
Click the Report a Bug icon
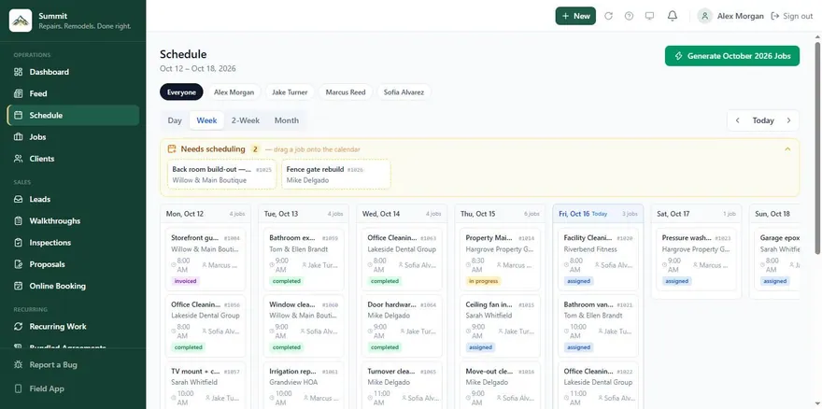pyautogui.click(x=19, y=364)
